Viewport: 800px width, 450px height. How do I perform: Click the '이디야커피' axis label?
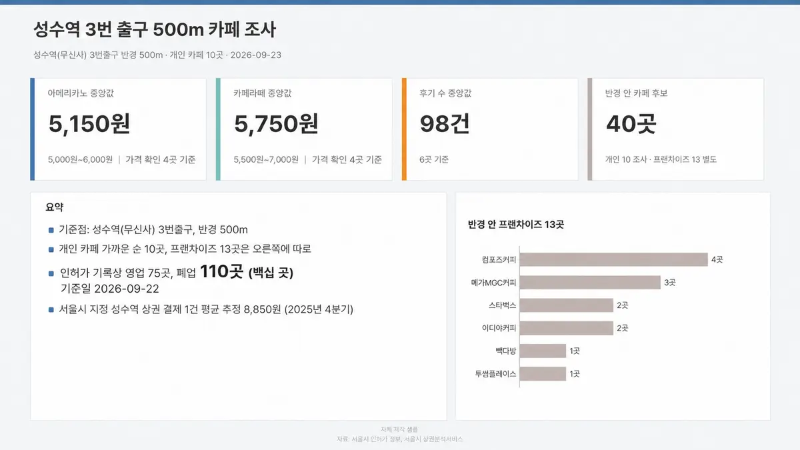coord(499,328)
